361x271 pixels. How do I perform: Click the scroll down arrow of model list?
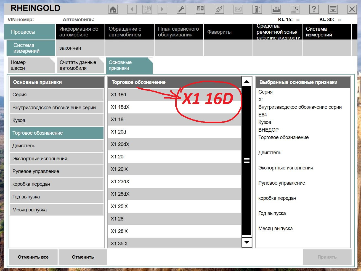pos(247,242)
